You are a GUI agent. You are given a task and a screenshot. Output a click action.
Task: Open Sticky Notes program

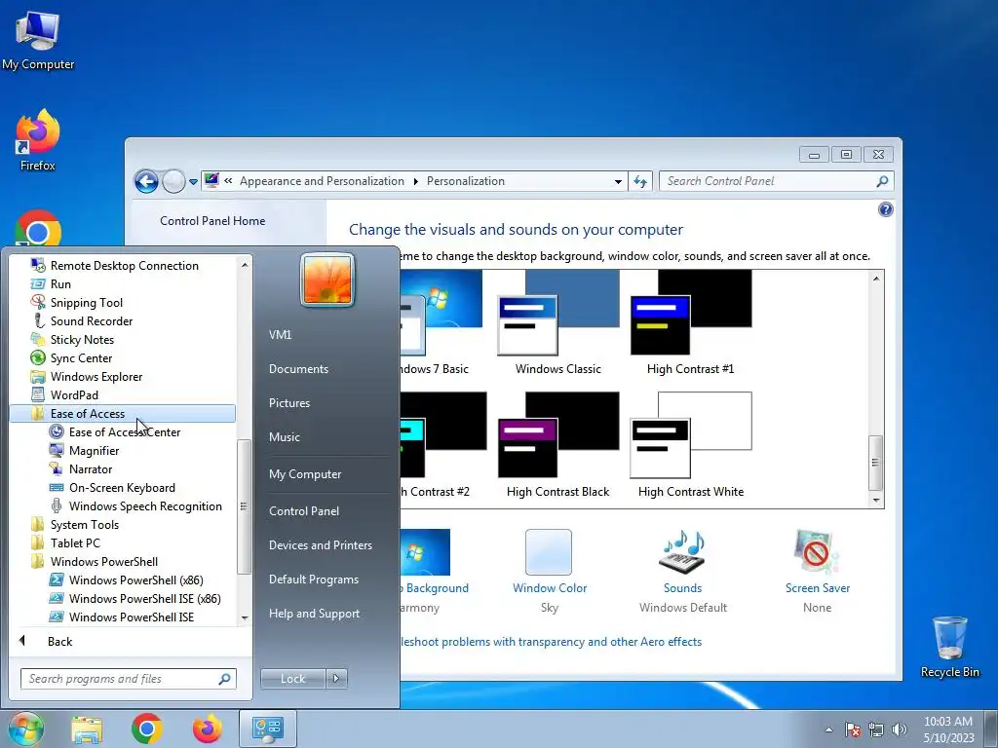[x=72, y=339]
